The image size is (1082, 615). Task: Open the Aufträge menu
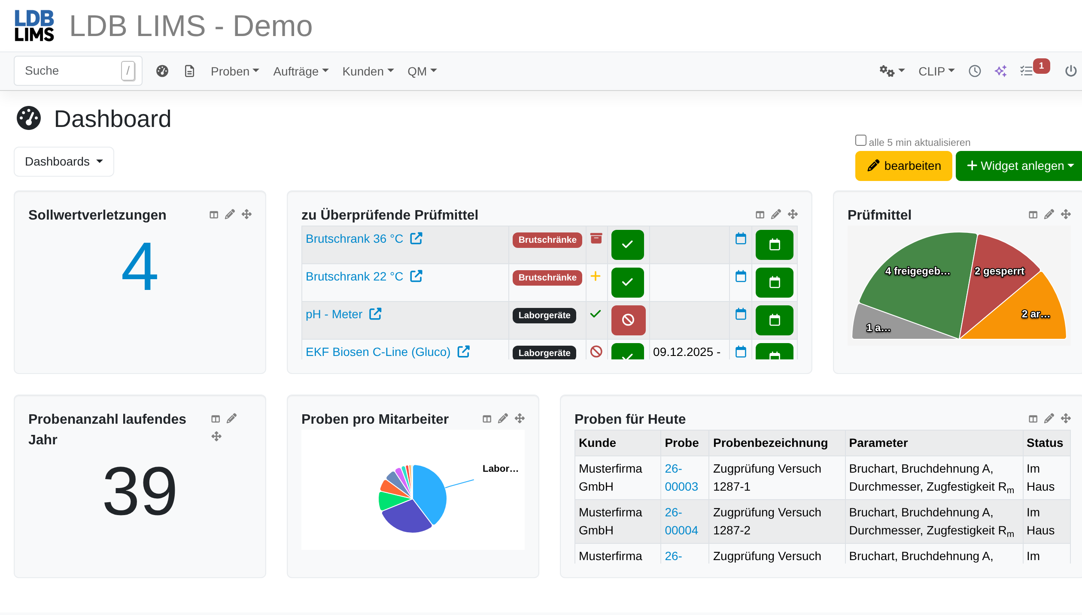tap(301, 71)
